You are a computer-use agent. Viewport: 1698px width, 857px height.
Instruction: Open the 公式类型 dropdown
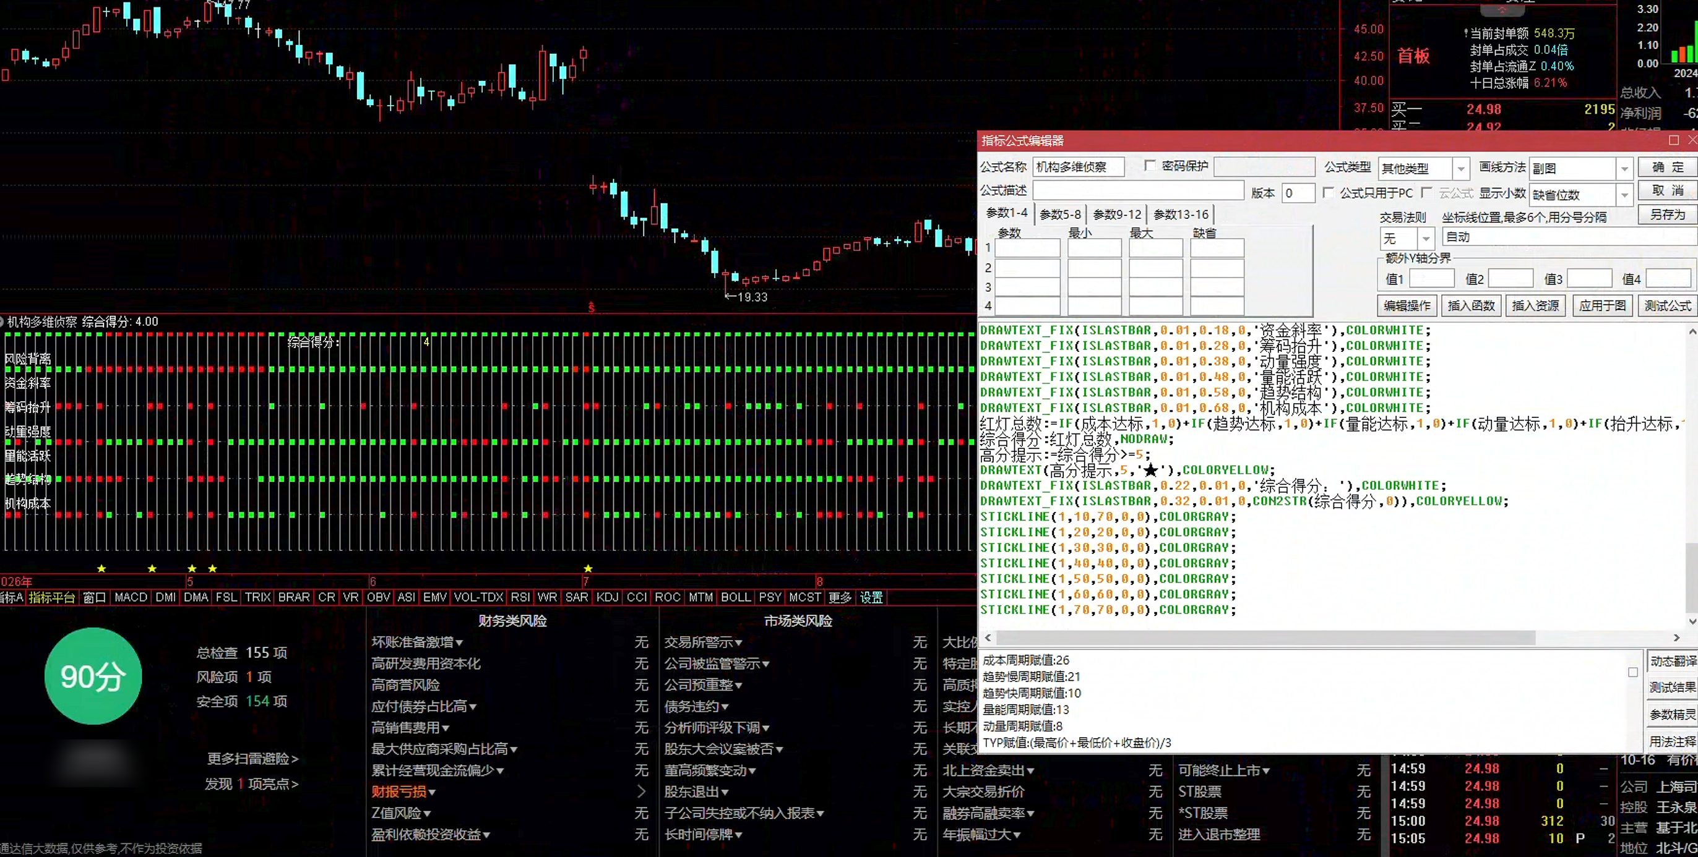pos(1461,169)
